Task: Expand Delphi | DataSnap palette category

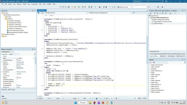Action: 150,80
